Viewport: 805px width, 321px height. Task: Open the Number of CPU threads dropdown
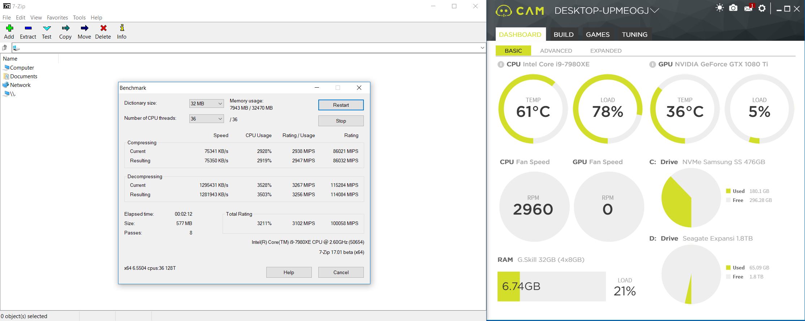click(206, 119)
